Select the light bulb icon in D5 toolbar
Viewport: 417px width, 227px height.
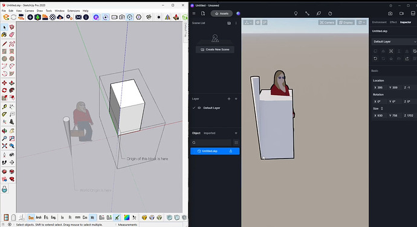[296, 13]
